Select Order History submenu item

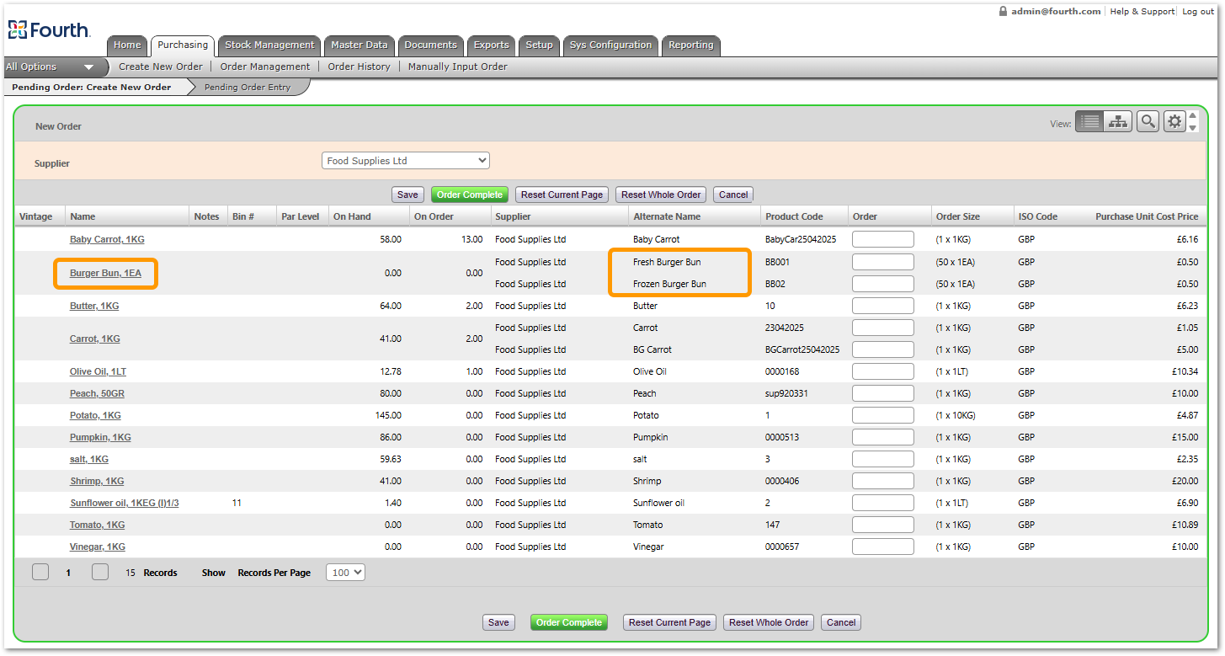pyautogui.click(x=359, y=67)
